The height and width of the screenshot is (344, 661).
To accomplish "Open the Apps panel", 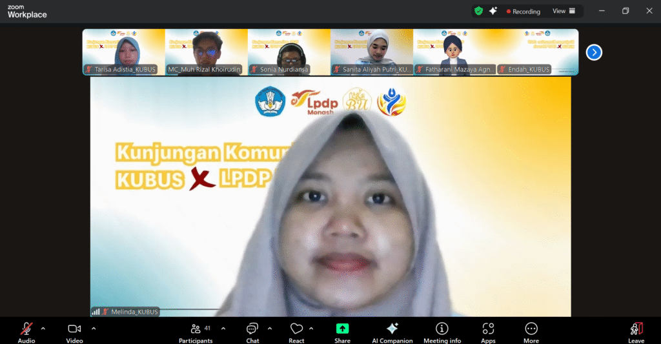I will (488, 331).
